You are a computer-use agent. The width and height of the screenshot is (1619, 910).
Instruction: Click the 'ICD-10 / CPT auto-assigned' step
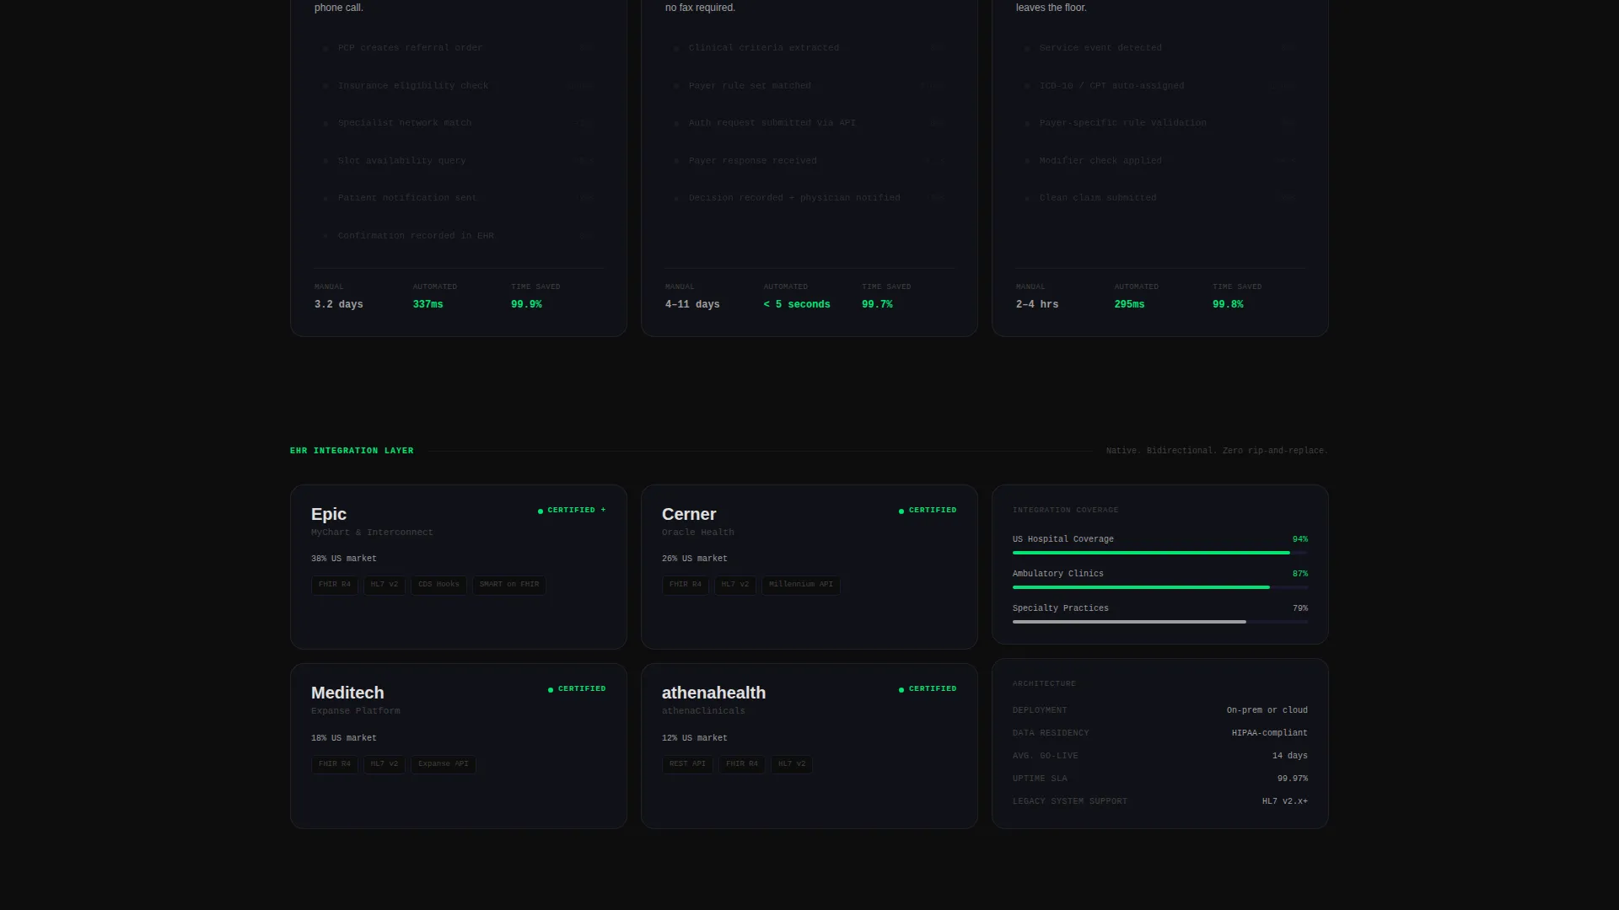(x=1111, y=86)
